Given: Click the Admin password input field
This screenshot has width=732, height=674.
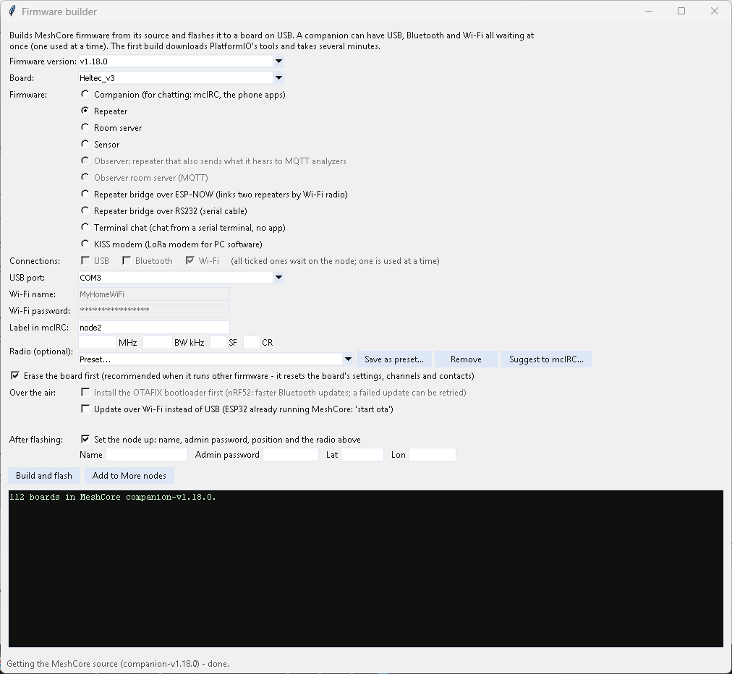Looking at the screenshot, I should coord(291,455).
